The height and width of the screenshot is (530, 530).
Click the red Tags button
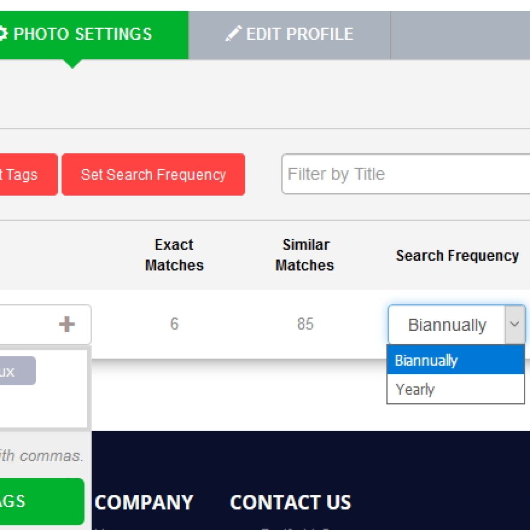28,174
